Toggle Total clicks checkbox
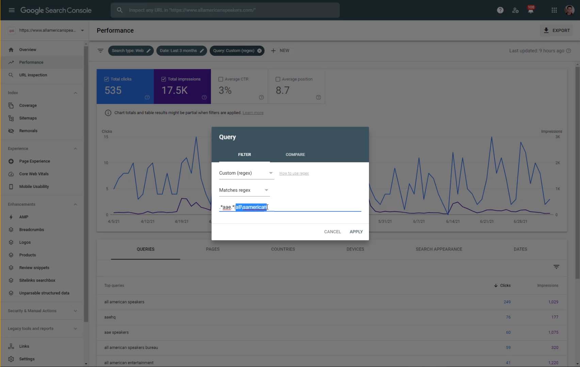580x367 pixels. tap(107, 79)
